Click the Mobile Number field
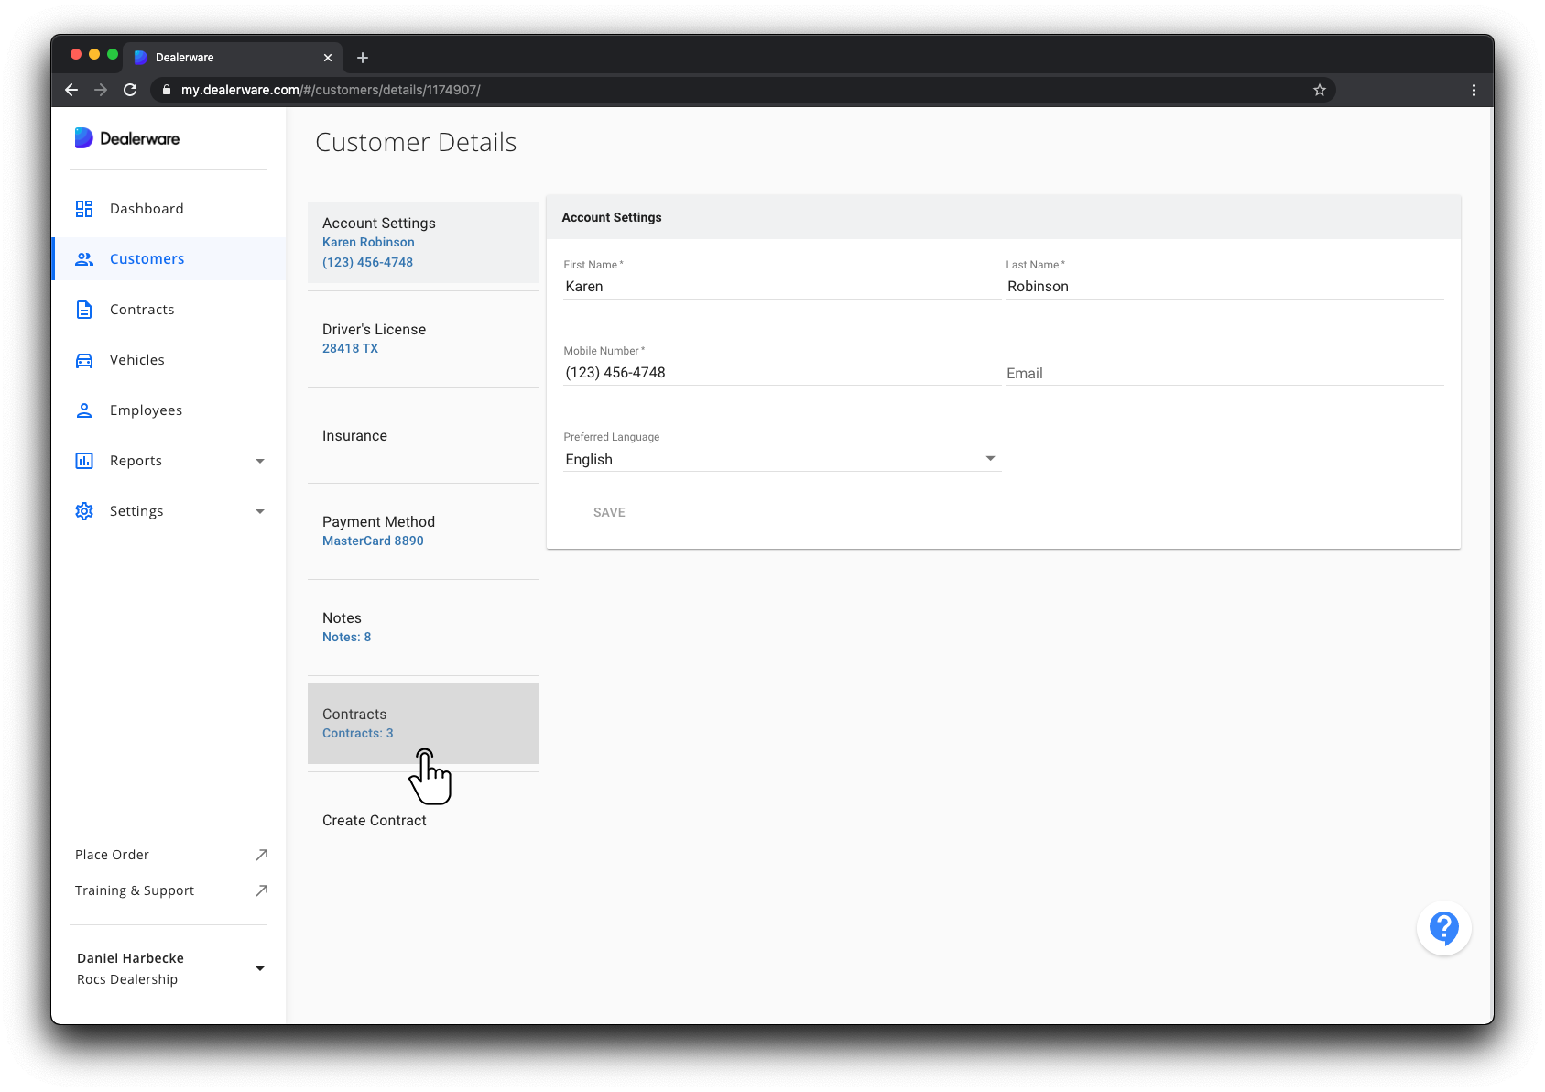 point(781,373)
